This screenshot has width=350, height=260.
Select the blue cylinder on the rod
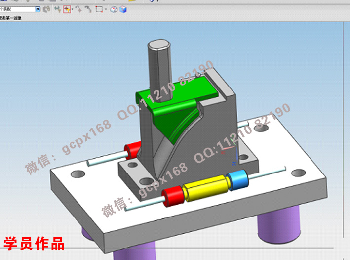(x=238, y=179)
